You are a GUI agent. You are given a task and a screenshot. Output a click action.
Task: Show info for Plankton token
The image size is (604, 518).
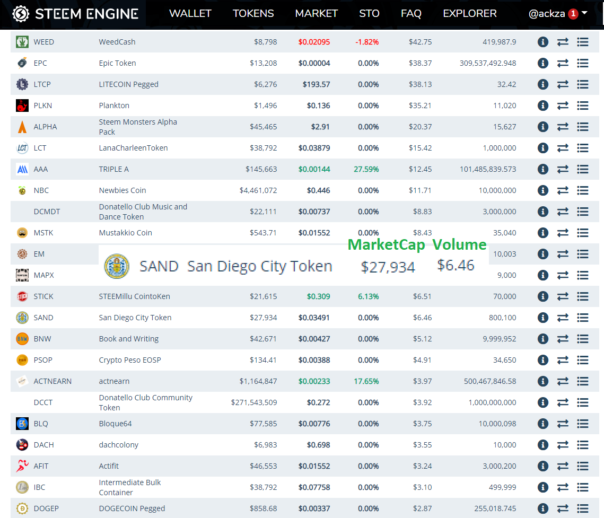543,106
